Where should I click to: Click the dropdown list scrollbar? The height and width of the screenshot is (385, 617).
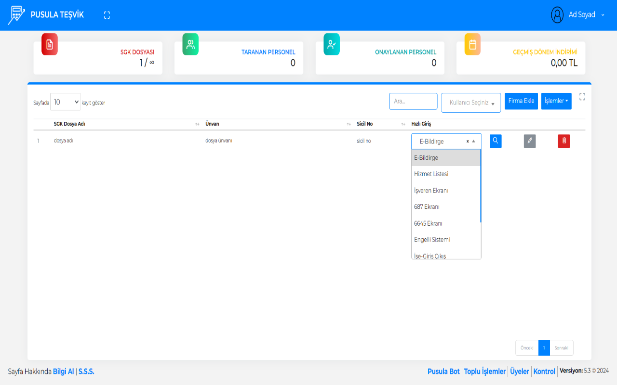click(481, 186)
